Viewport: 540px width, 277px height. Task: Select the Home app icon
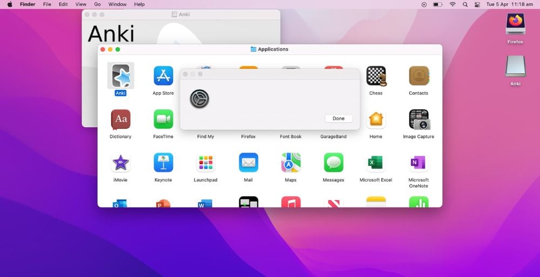click(x=376, y=119)
